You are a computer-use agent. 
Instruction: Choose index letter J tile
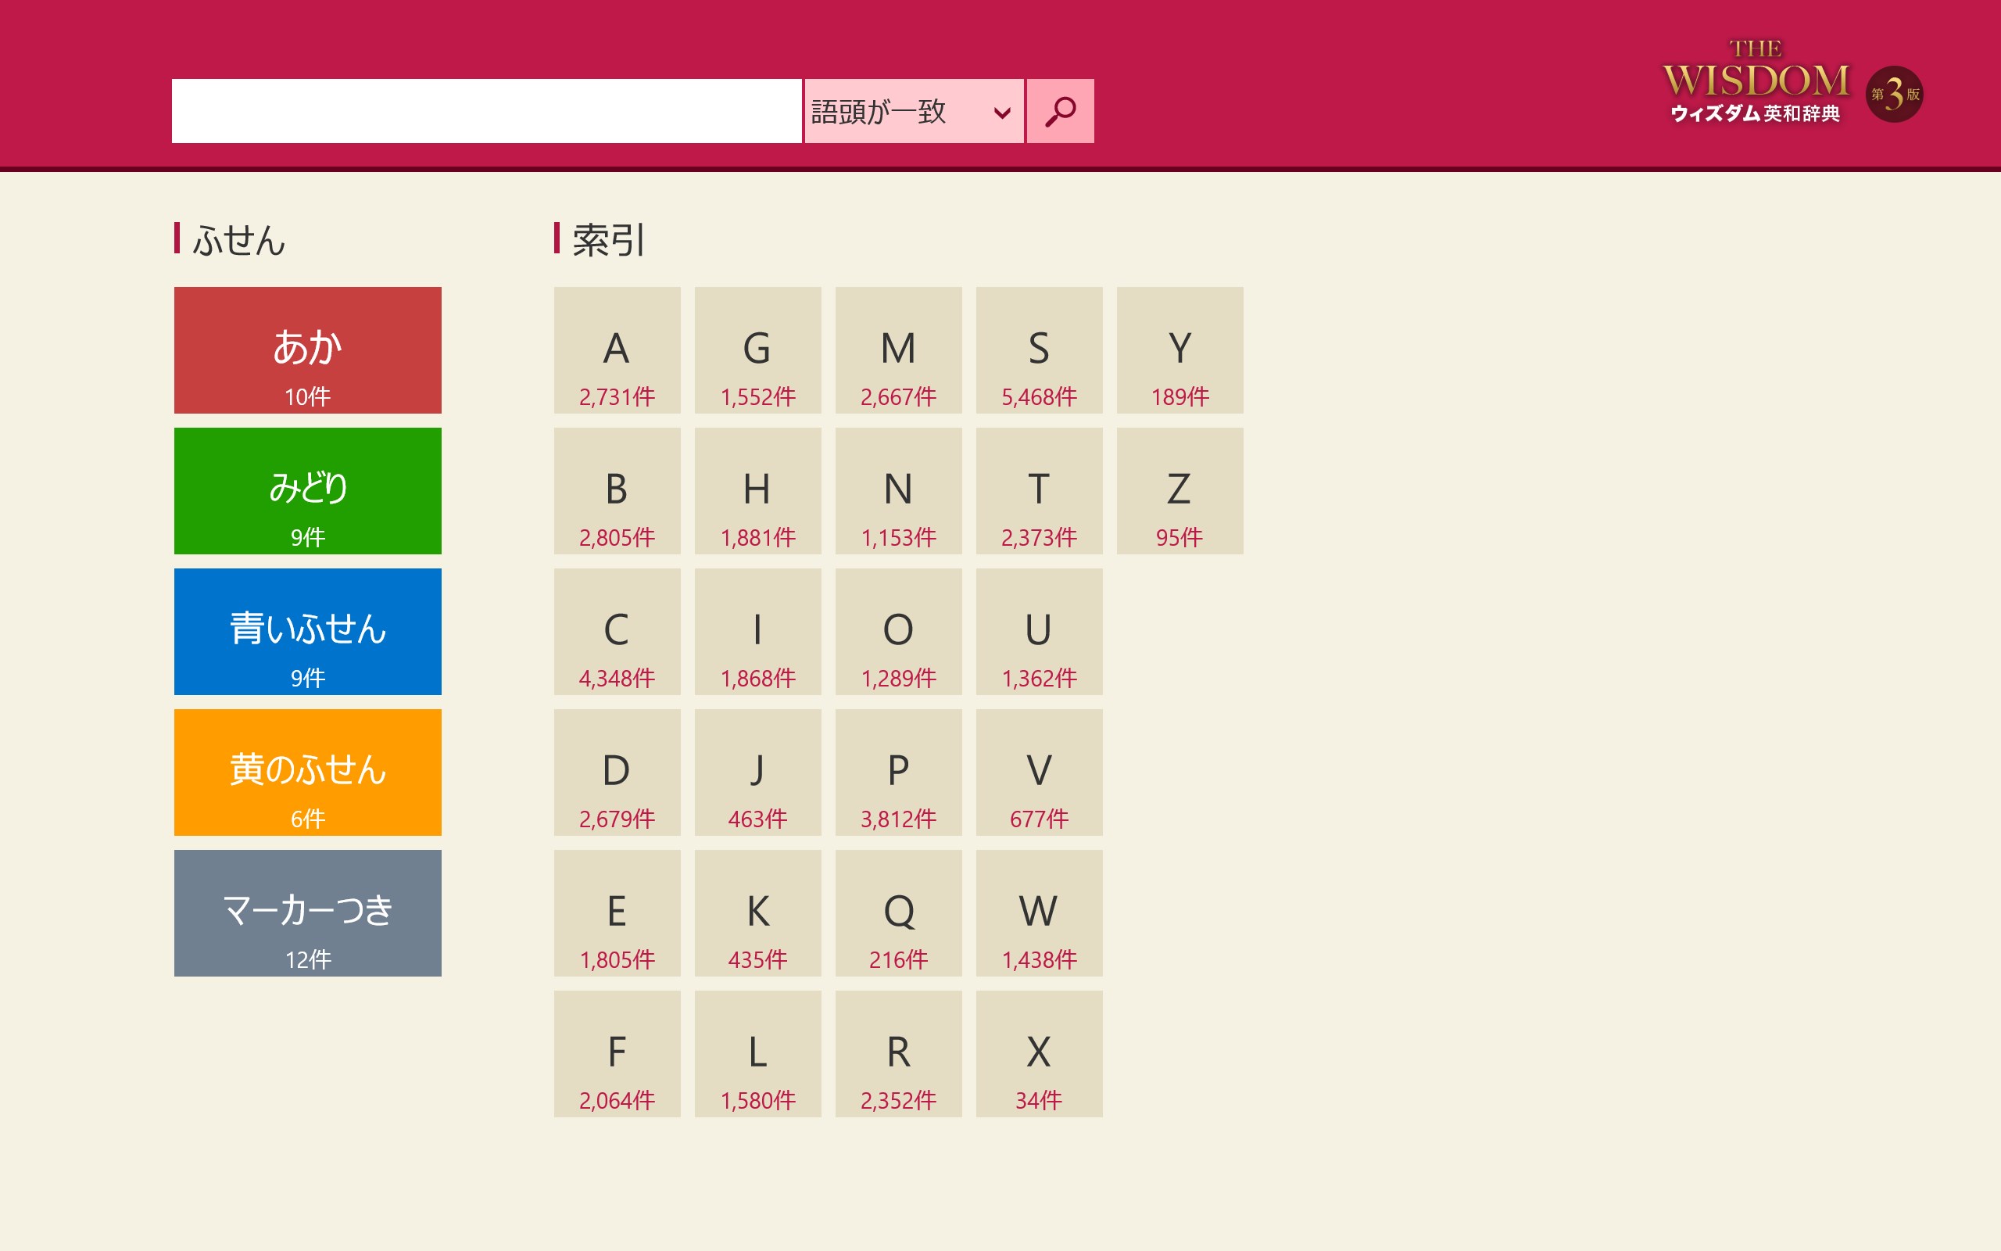[757, 772]
